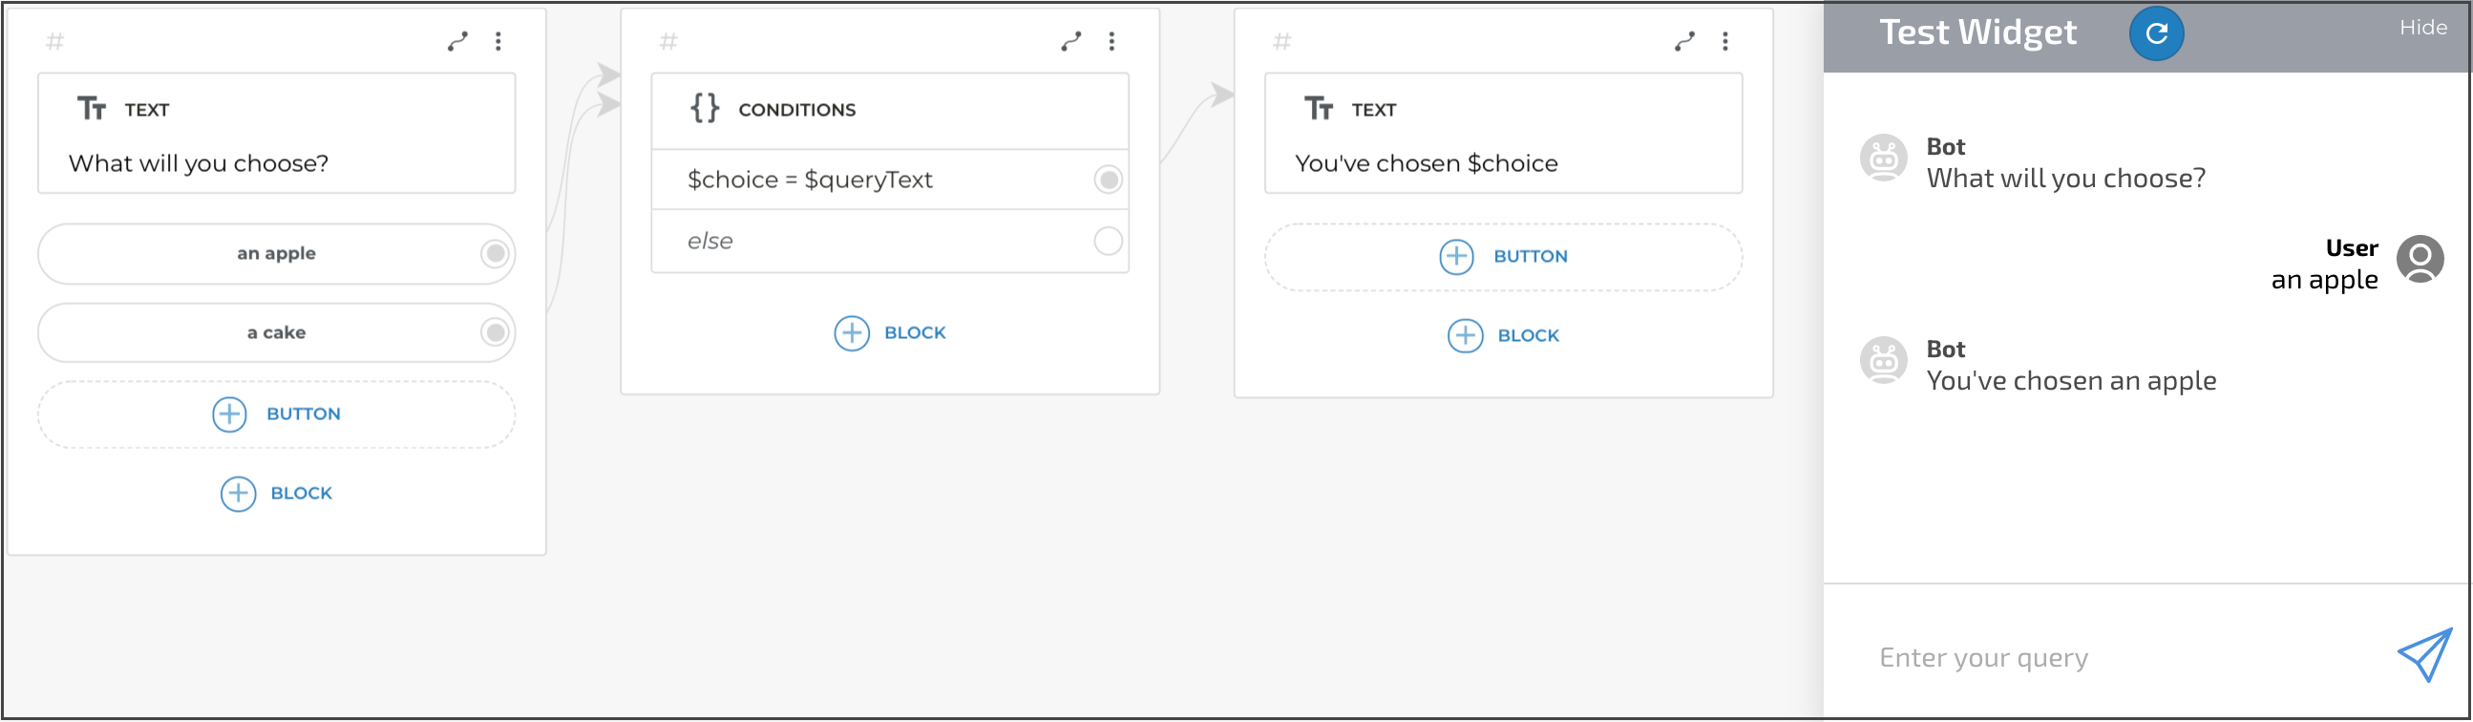Add a button under 'What will you choose?'
2473x722 pixels.
pyautogui.click(x=277, y=414)
